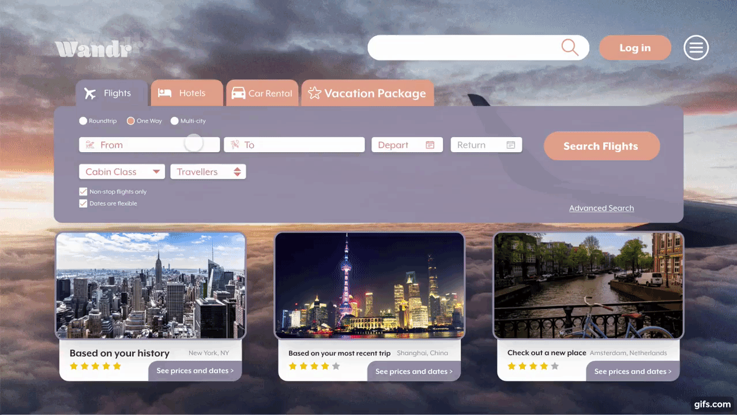737x415 pixels.
Task: Click the airplane icon on Flights tab
Action: pos(90,93)
